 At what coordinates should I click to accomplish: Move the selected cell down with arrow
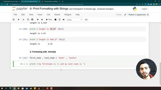tap(42, 19)
